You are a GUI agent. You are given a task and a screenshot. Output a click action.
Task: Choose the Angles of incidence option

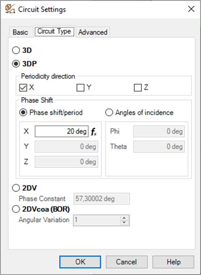[109, 112]
